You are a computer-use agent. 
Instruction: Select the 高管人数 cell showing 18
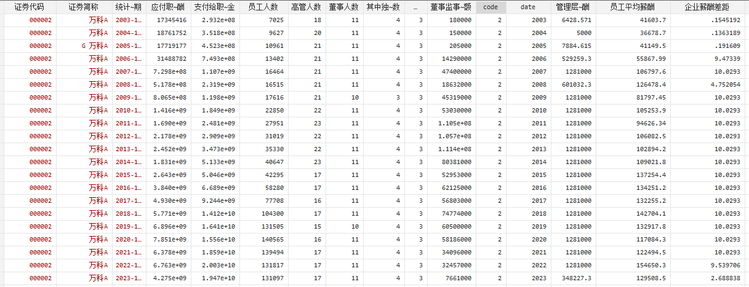point(306,20)
